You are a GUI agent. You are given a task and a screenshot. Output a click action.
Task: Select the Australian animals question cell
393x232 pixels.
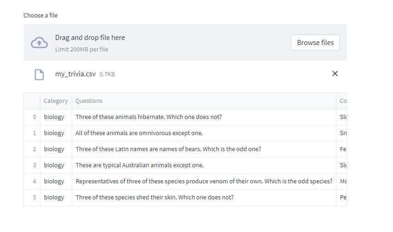[x=139, y=165]
